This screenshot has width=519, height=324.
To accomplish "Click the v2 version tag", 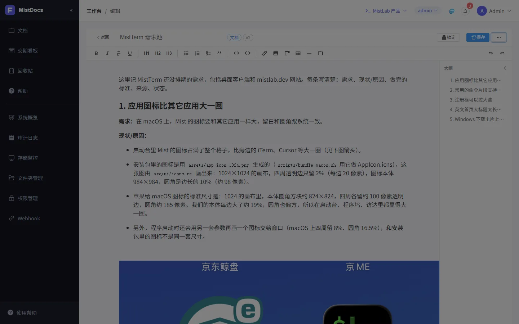I will (248, 37).
